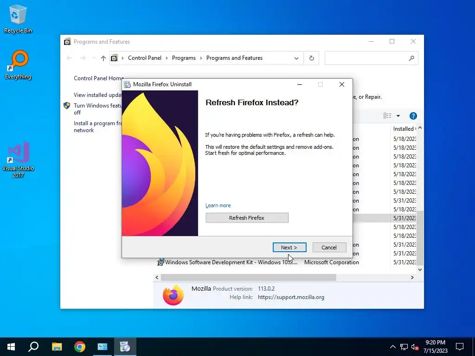Viewport: 475px width, 356px height.
Task: Show hidden system tray icons
Action: click(392, 347)
